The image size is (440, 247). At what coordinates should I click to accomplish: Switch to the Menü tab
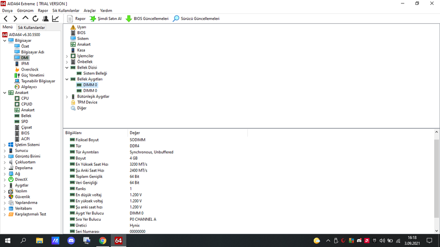click(7, 27)
